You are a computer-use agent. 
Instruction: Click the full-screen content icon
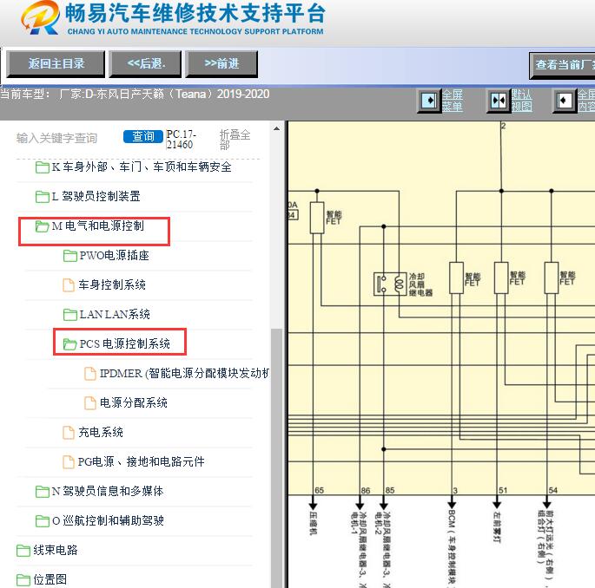point(564,101)
